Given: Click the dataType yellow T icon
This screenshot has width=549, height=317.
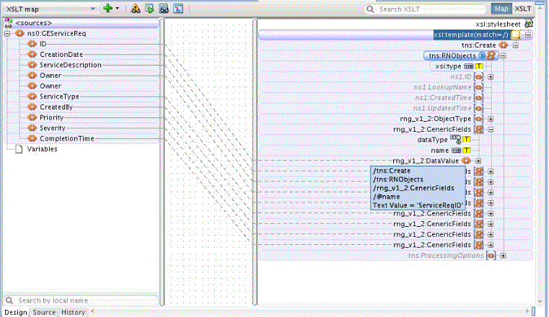Looking at the screenshot, I should pyautogui.click(x=466, y=140).
